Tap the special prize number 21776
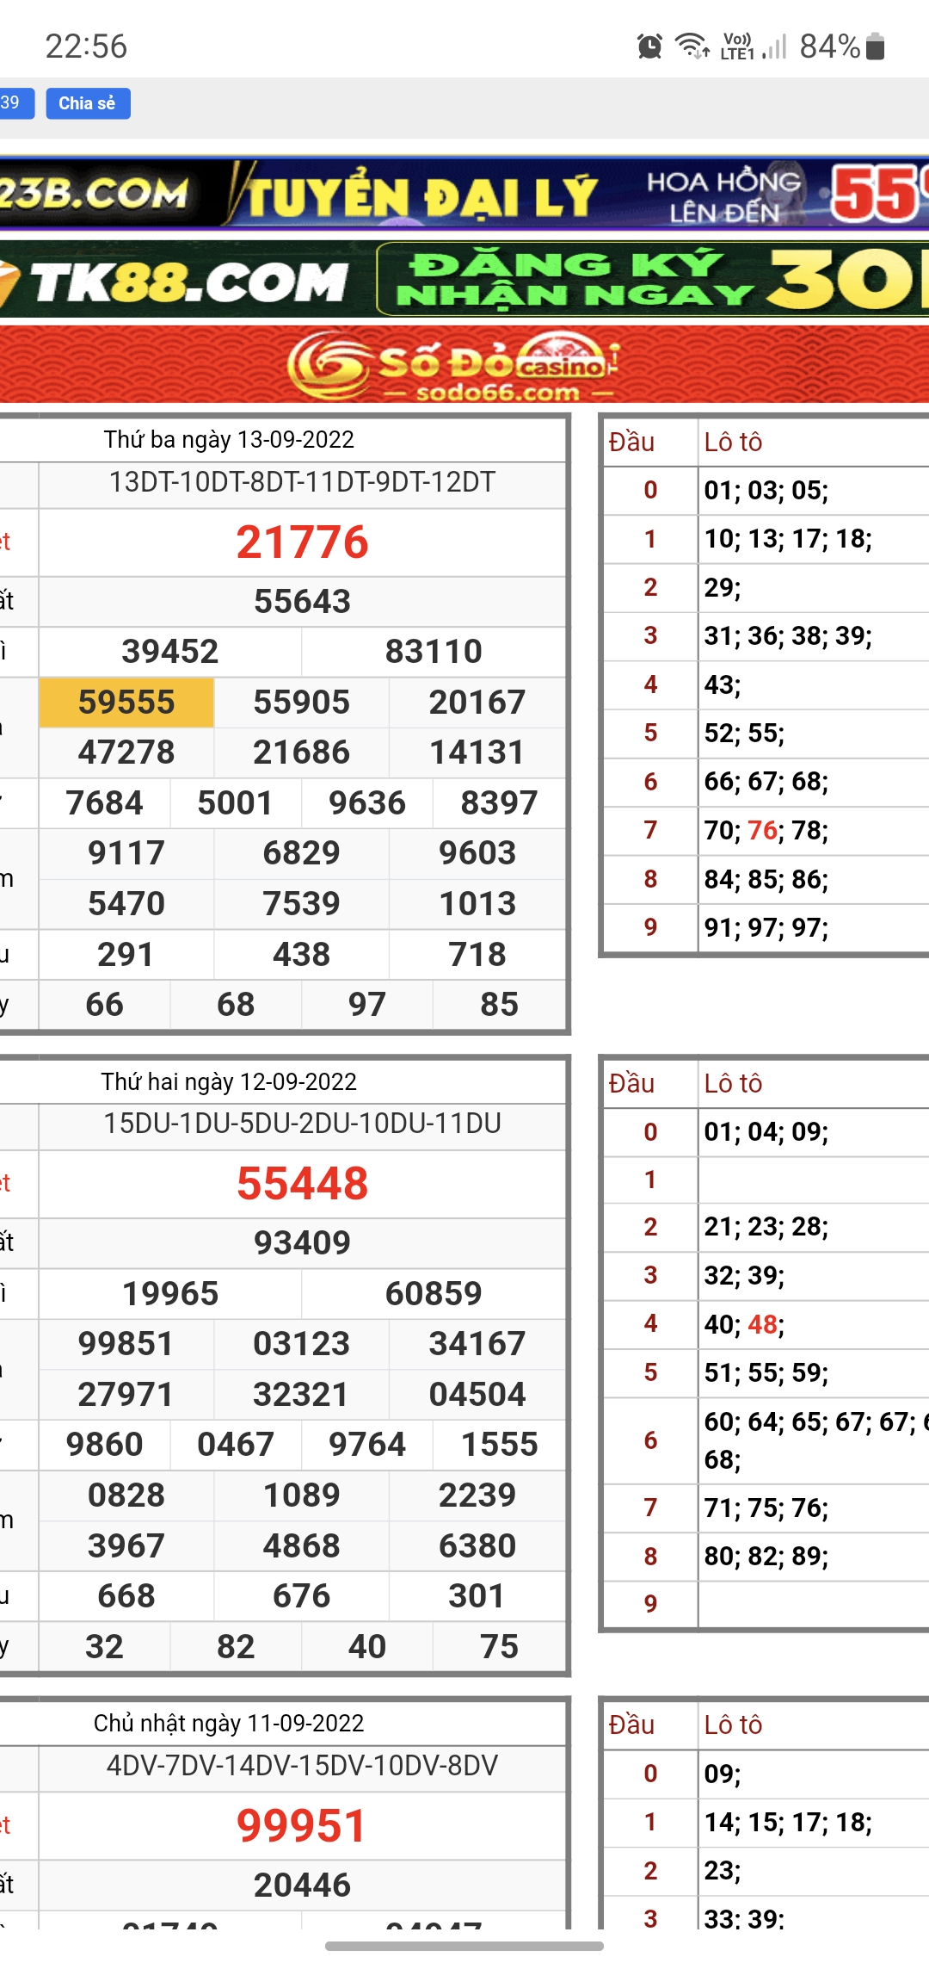Screen dimensions: 929x1963 tap(302, 542)
